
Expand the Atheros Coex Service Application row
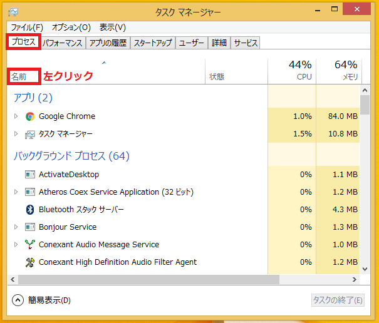pos(16,192)
